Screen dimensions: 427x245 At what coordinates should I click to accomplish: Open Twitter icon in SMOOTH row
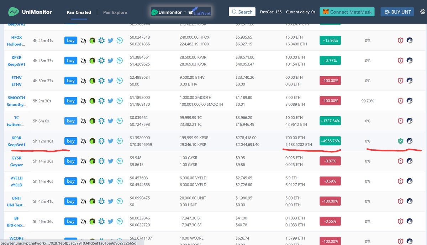110,101
